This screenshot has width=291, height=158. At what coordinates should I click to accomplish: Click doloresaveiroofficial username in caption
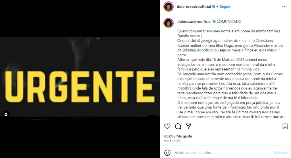click(194, 22)
